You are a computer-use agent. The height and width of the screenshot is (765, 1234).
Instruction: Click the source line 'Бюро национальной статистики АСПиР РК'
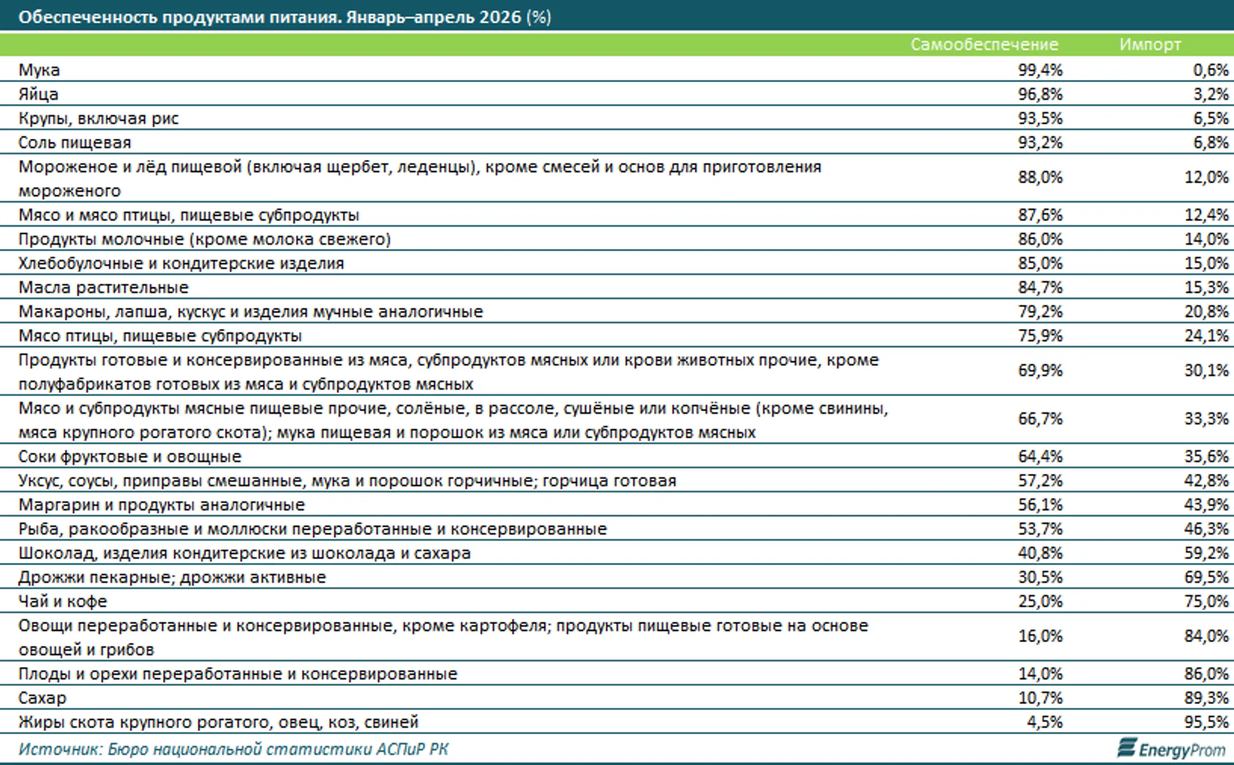(x=278, y=748)
